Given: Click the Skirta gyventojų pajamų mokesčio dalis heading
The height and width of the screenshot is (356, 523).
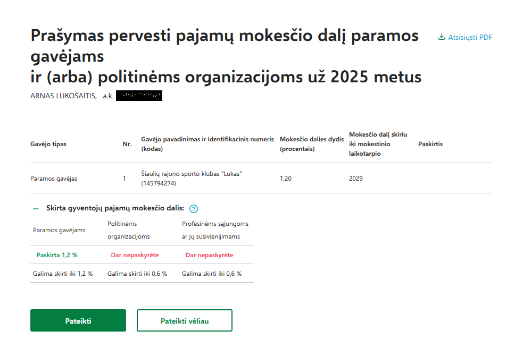Looking at the screenshot, I should click(x=115, y=208).
